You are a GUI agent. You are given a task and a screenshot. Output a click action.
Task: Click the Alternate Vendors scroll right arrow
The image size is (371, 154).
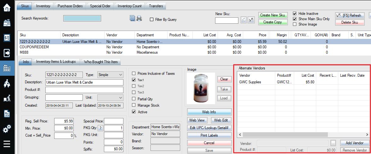[x=367, y=134]
